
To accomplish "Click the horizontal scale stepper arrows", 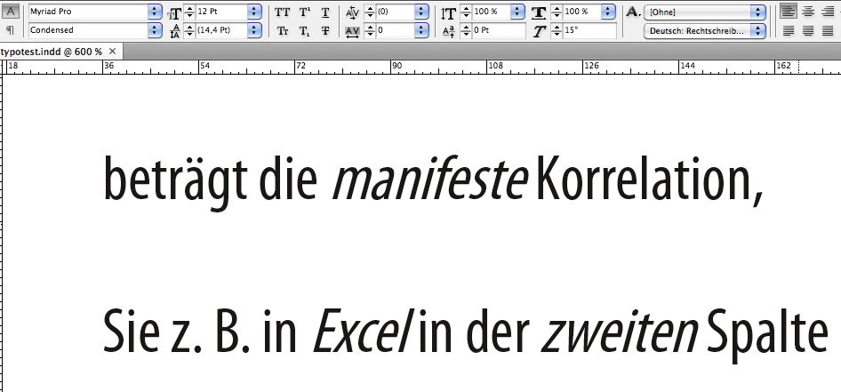I will [x=556, y=12].
